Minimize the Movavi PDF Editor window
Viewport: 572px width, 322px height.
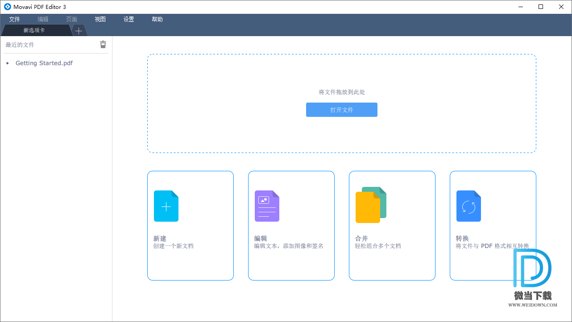tap(521, 7)
